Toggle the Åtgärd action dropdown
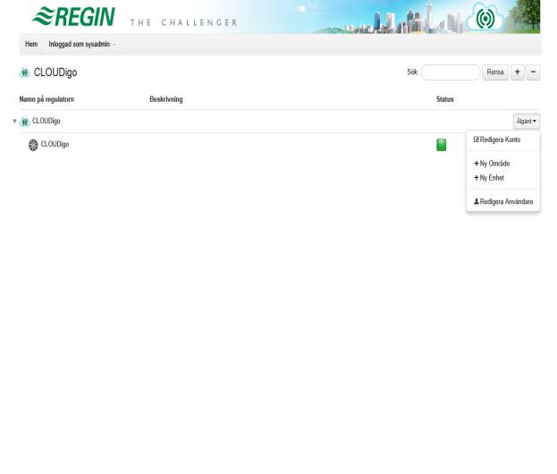The height and width of the screenshot is (474, 557). [x=526, y=121]
